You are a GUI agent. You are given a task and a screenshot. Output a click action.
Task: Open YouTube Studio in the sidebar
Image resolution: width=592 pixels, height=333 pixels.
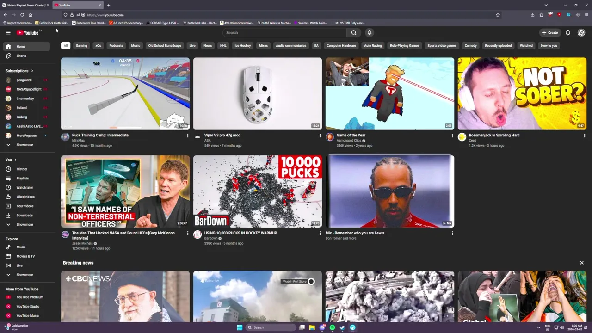pyautogui.click(x=26, y=306)
